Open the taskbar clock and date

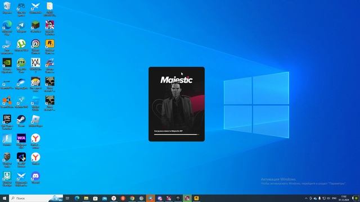click(x=344, y=198)
